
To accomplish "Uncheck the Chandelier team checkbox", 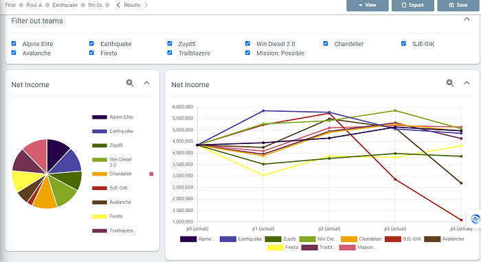I will (326, 43).
